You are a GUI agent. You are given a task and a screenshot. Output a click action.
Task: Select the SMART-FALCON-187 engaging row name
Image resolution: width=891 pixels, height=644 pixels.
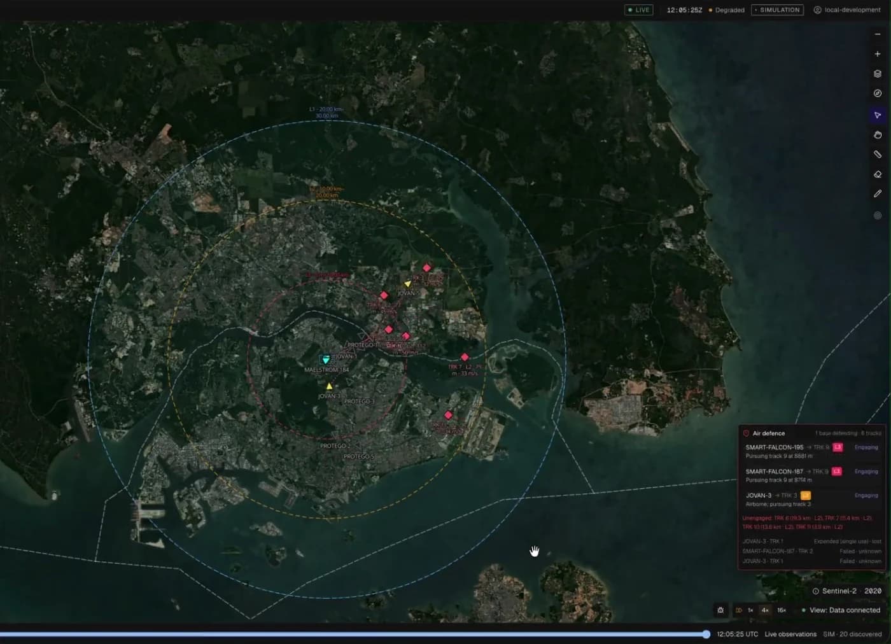[775, 472]
